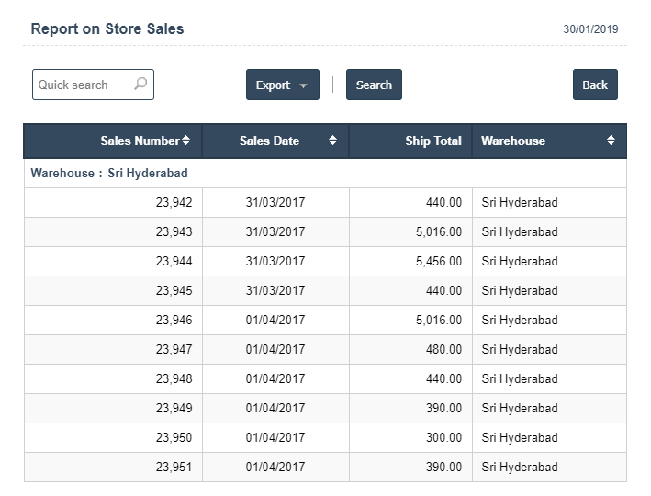Go Back using the Back button

595,85
